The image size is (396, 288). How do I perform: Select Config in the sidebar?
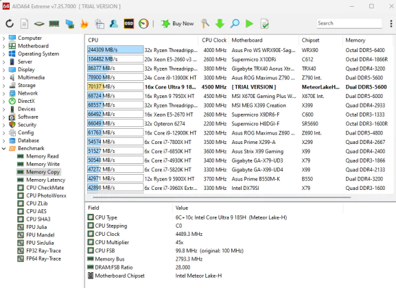tap(26, 132)
